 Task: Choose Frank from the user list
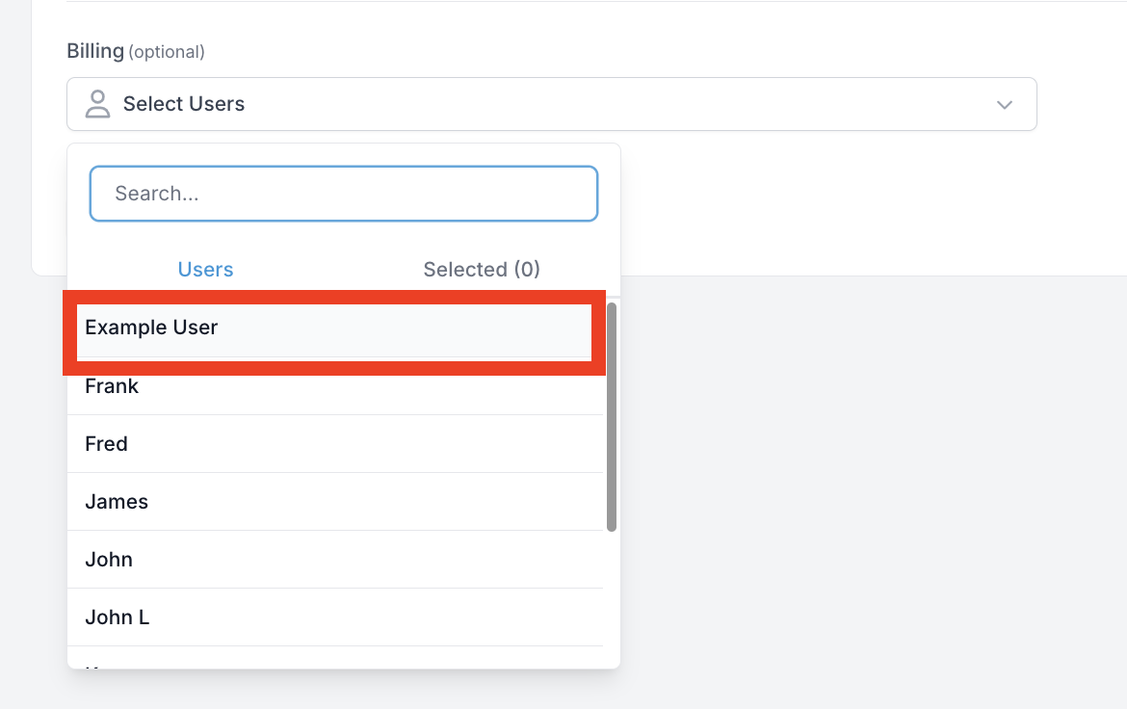coord(334,386)
